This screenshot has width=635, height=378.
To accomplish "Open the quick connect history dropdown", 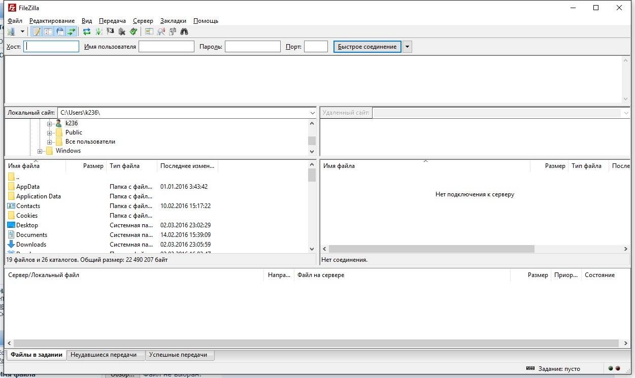I will click(407, 47).
